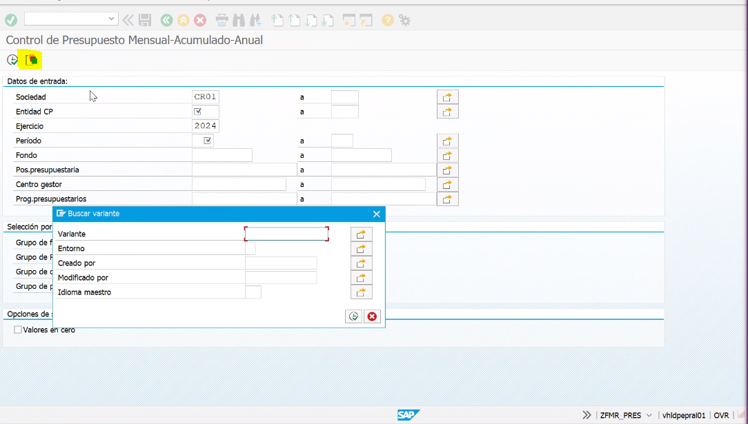Execute the variant search in the dialog
This screenshot has width=748, height=424.
click(x=353, y=316)
